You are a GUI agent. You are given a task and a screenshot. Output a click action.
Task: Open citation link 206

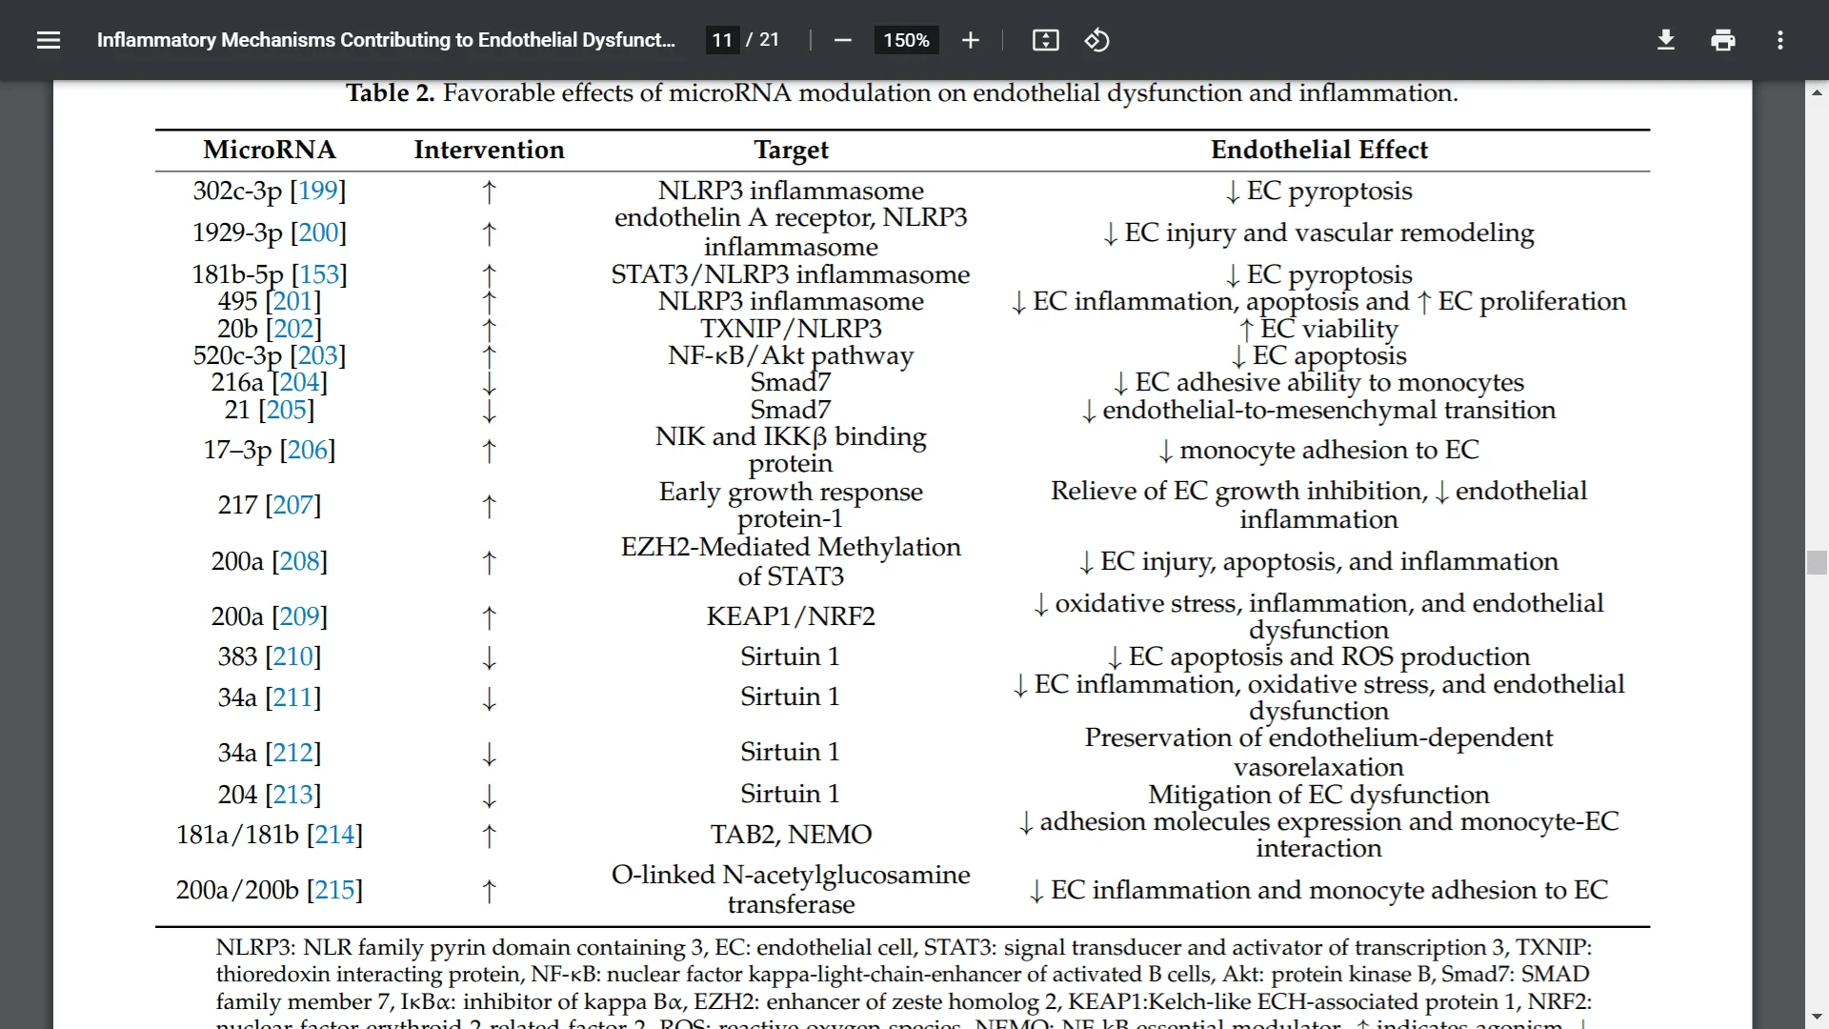(308, 450)
